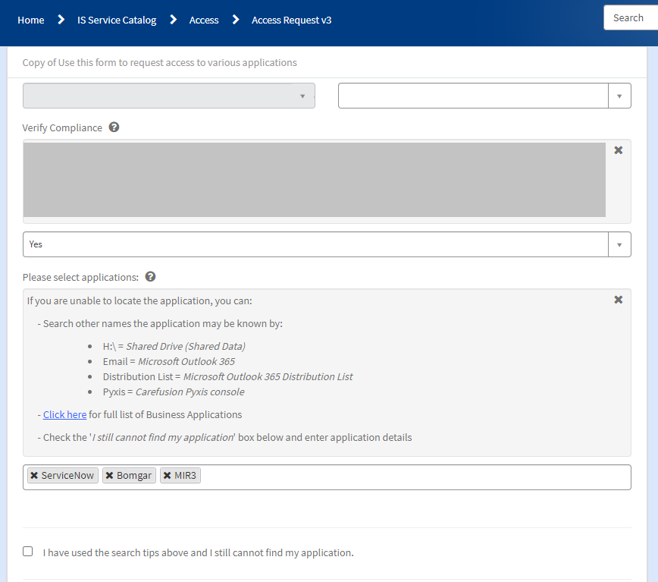The image size is (658, 582).
Task: Remove the Bomgar application tag
Action: (111, 475)
